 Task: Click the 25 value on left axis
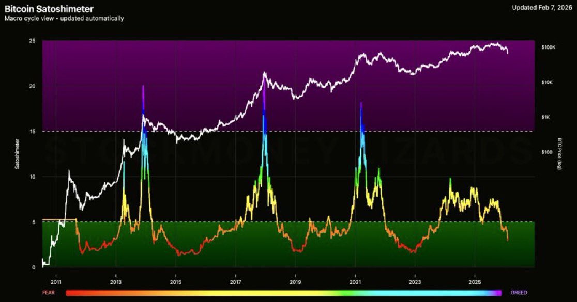pyautogui.click(x=33, y=41)
